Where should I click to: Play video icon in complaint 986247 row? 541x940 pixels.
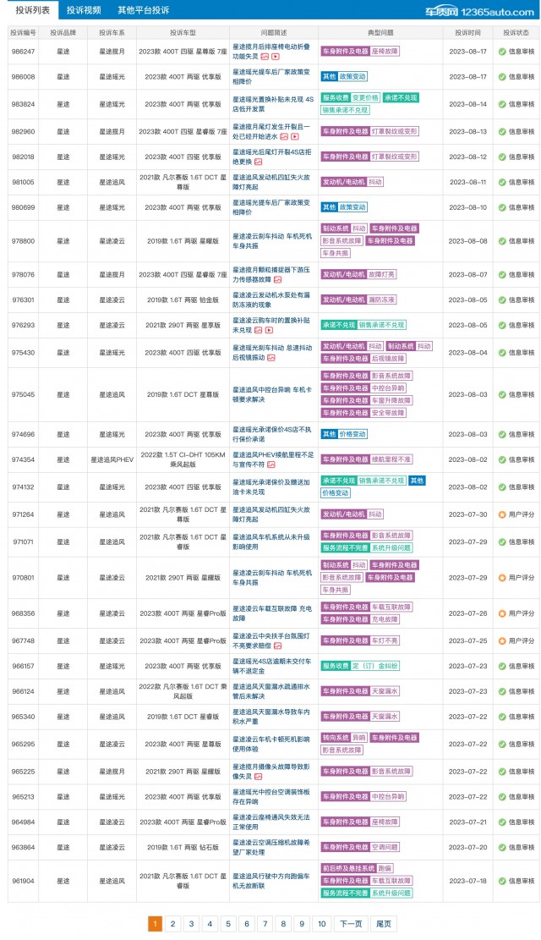[275, 57]
